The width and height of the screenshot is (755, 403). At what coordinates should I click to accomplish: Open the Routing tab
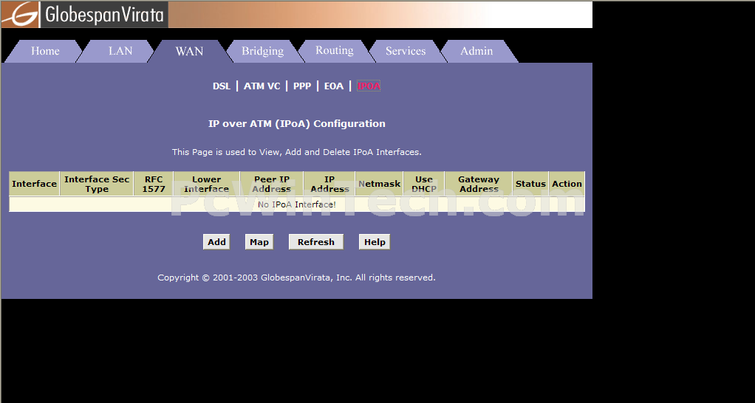click(334, 51)
